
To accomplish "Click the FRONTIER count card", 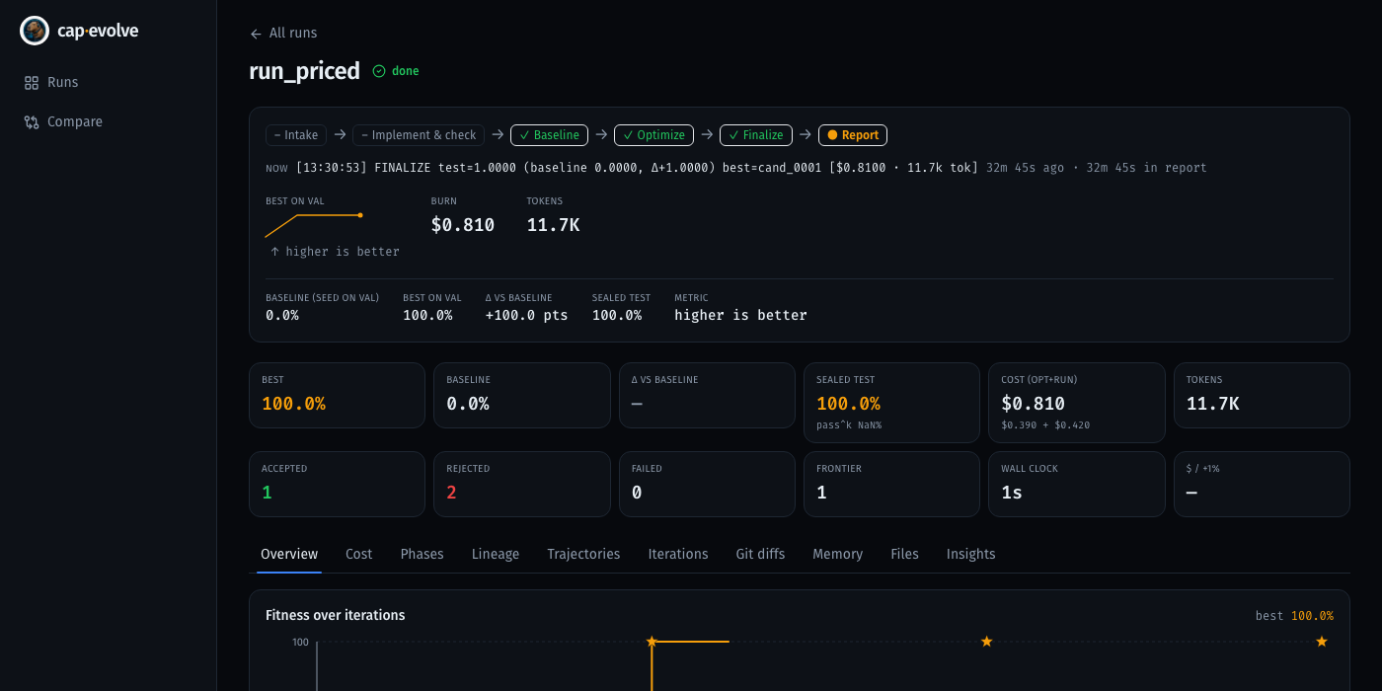I will [x=891, y=484].
